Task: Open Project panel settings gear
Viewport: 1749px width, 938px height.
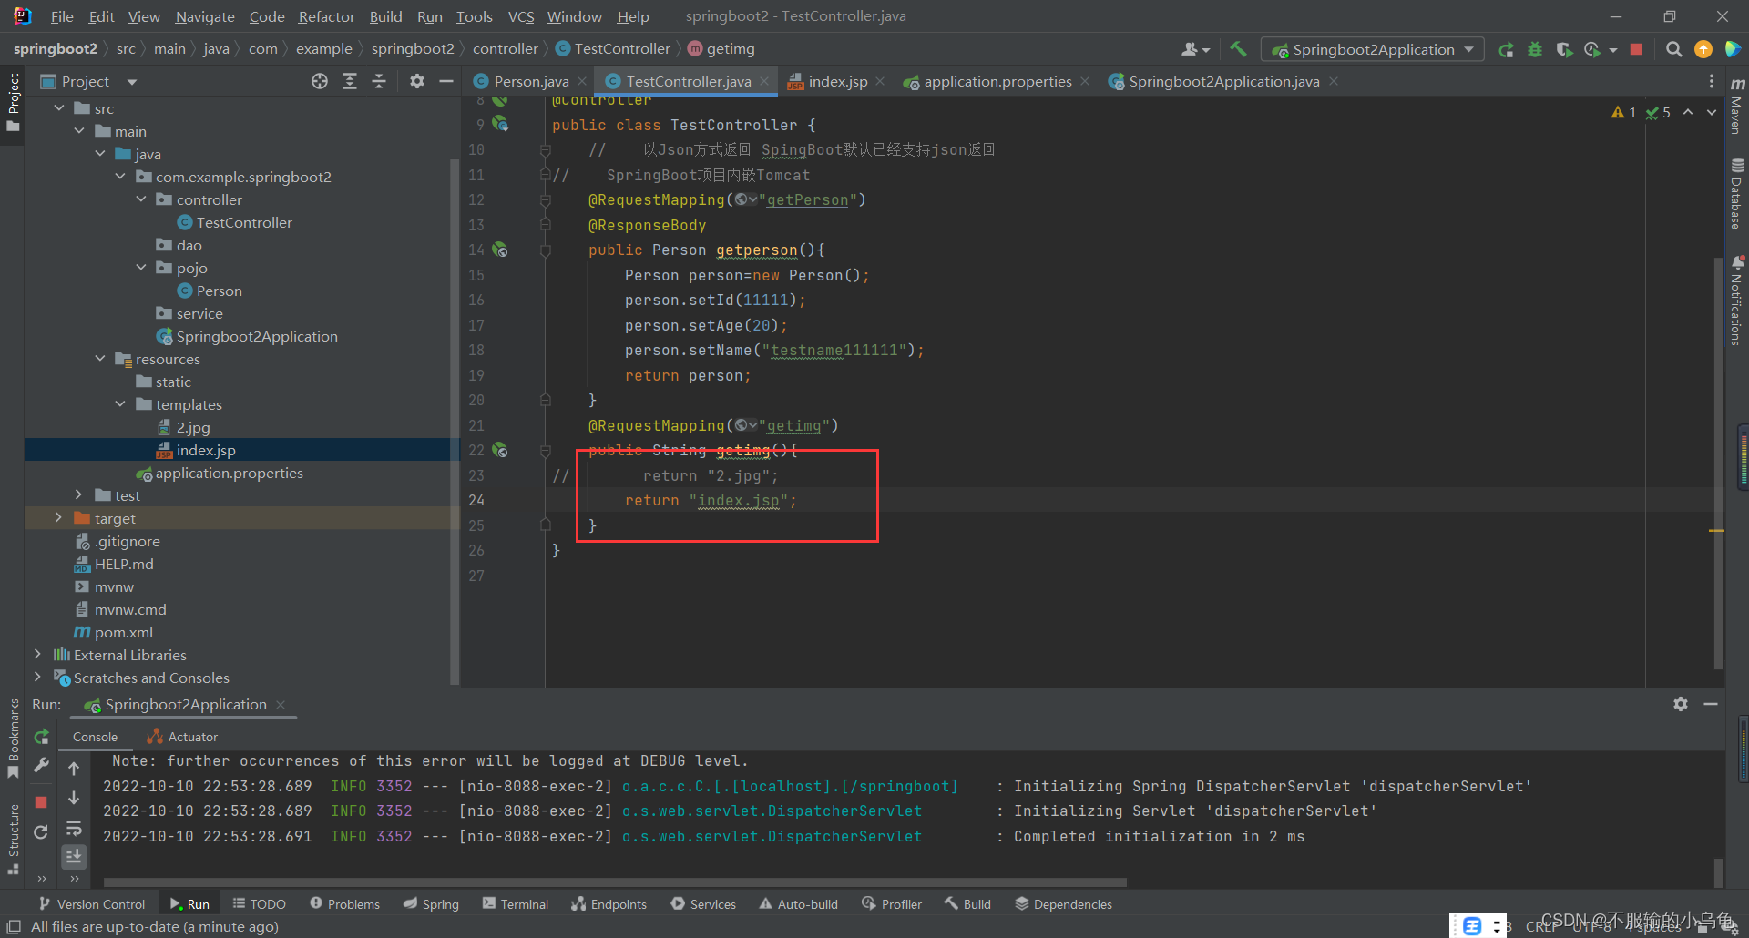Action: coord(417,81)
